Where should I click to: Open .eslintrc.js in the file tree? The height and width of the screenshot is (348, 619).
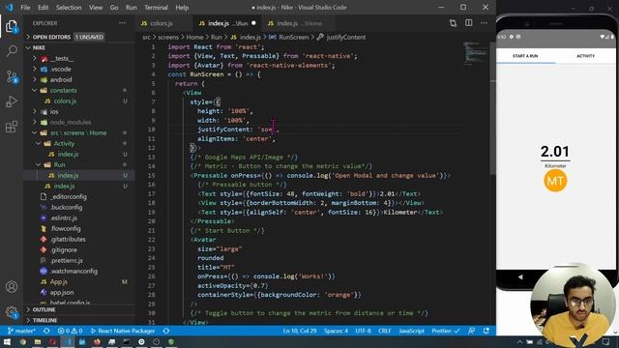[64, 217]
